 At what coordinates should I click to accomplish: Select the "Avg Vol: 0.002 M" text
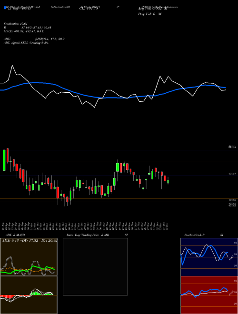152,9
